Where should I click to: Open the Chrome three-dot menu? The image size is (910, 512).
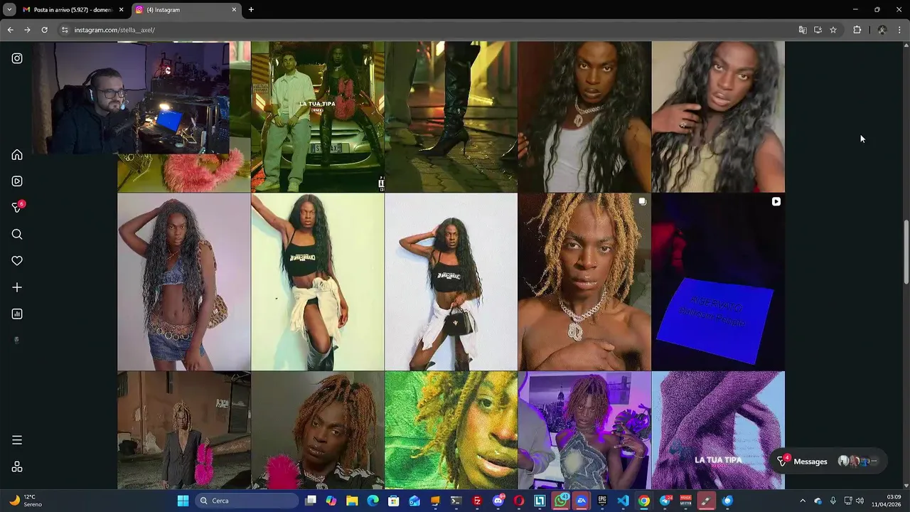click(x=900, y=30)
